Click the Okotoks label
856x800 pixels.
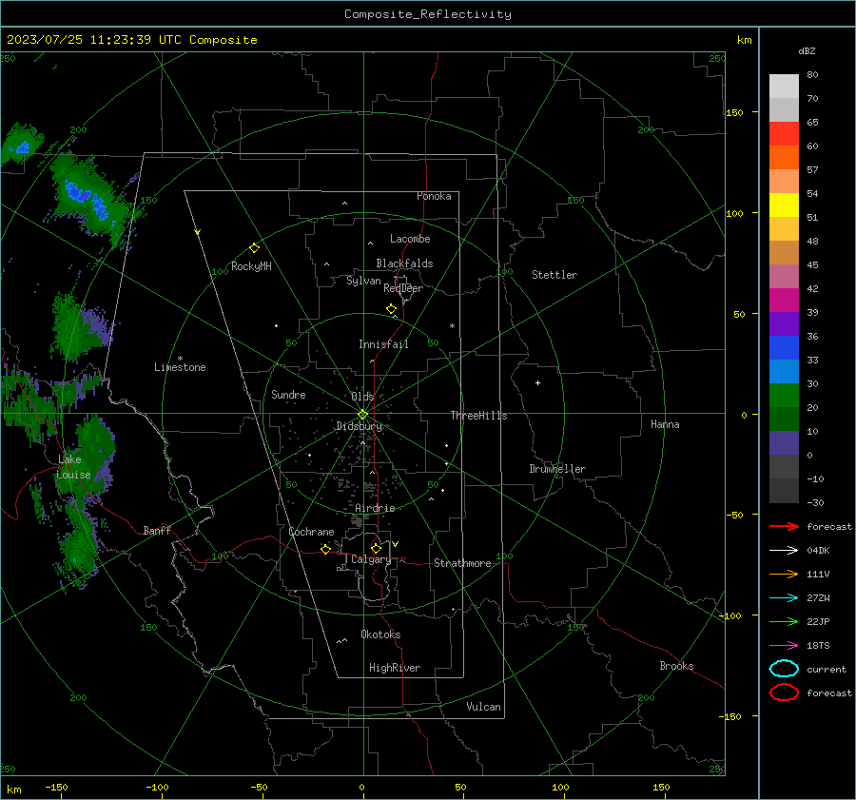pos(380,634)
